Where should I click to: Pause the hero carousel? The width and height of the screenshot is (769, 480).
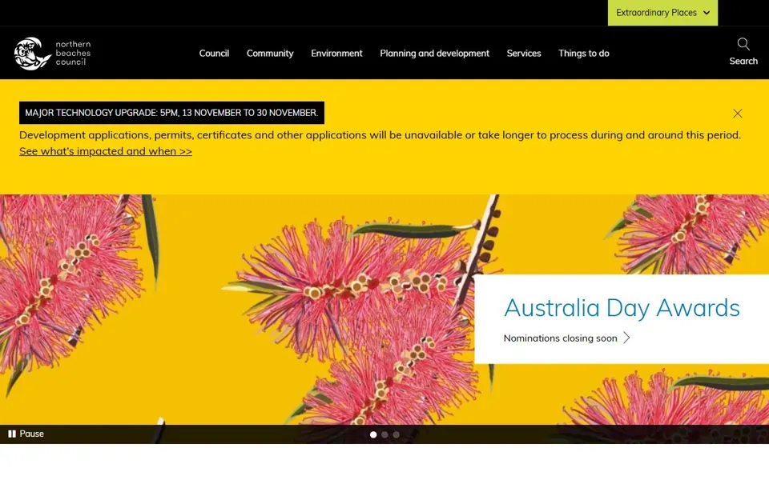[26, 434]
